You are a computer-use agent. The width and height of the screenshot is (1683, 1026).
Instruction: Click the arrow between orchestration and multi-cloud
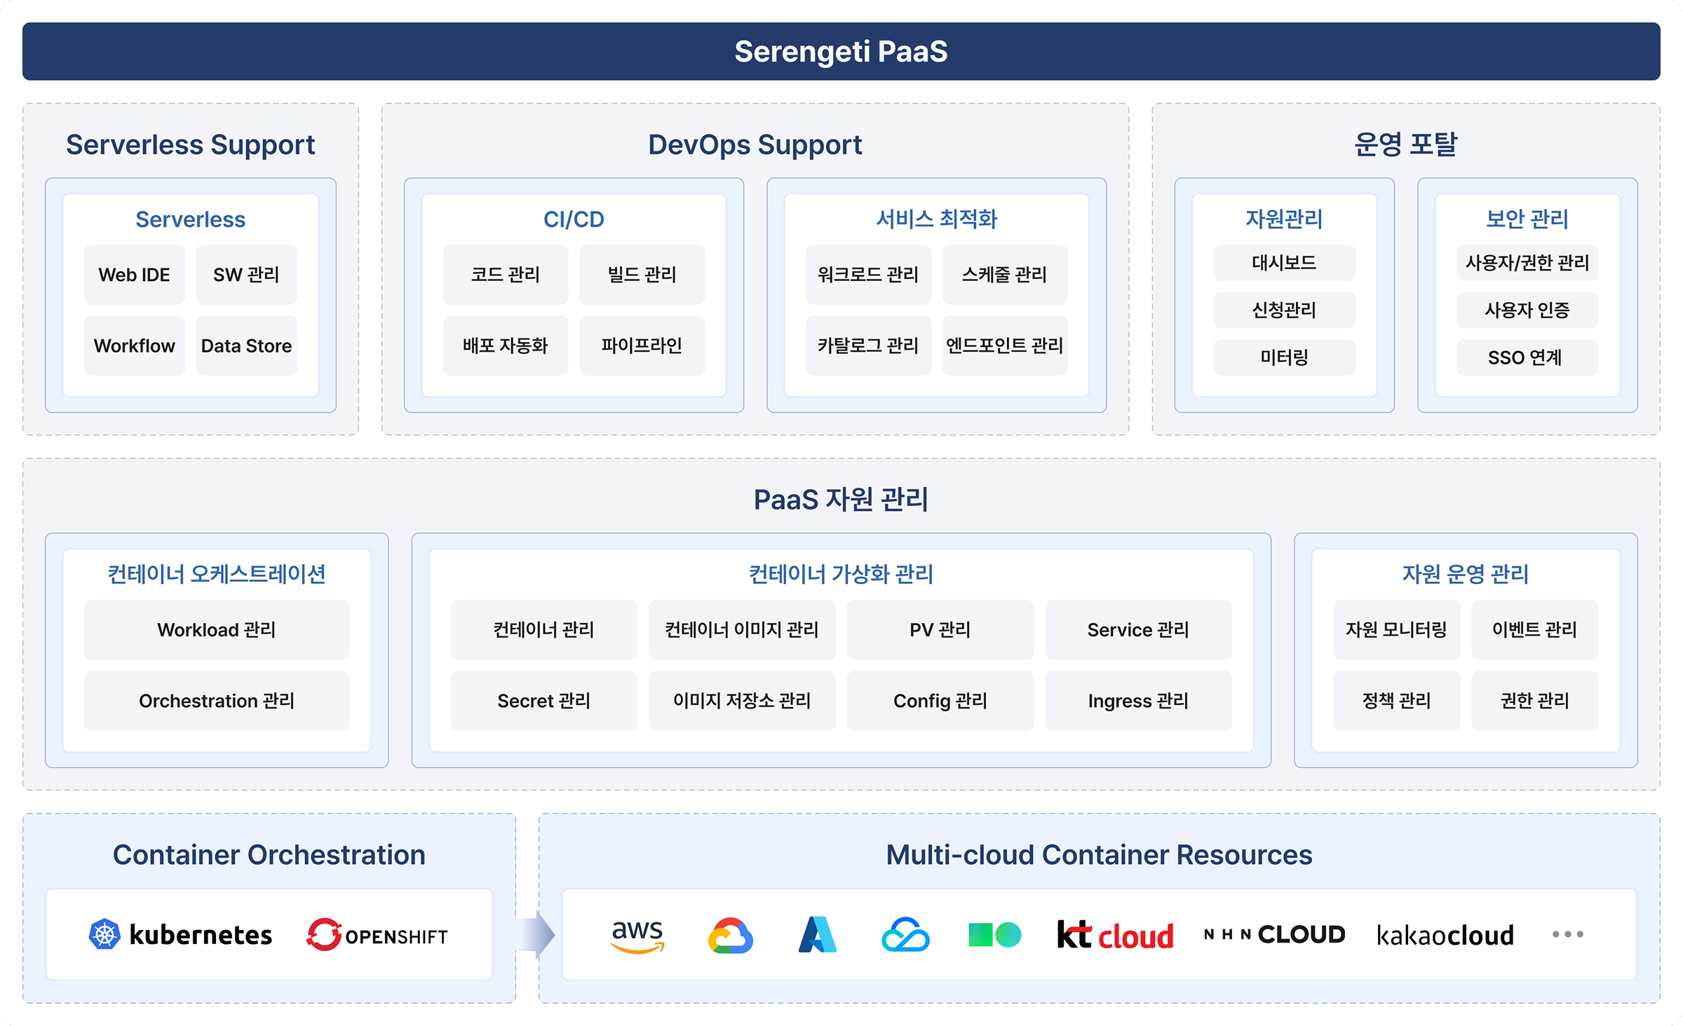[536, 935]
